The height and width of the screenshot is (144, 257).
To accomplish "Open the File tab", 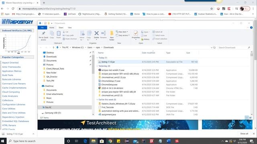I will [42, 28].
